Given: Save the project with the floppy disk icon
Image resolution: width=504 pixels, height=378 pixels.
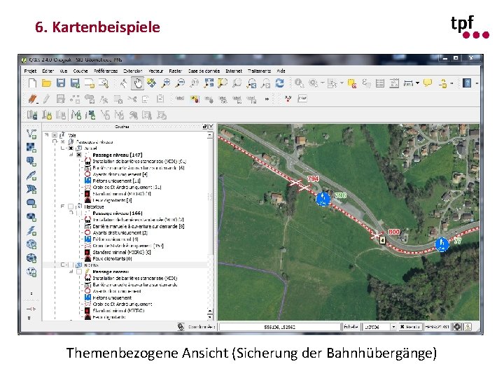Looking at the screenshot, I should 61,83.
